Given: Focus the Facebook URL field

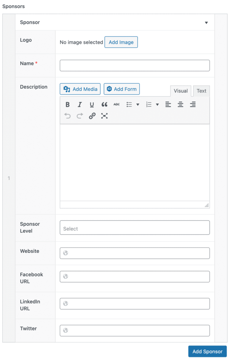Looking at the screenshot, I should 135,277.
